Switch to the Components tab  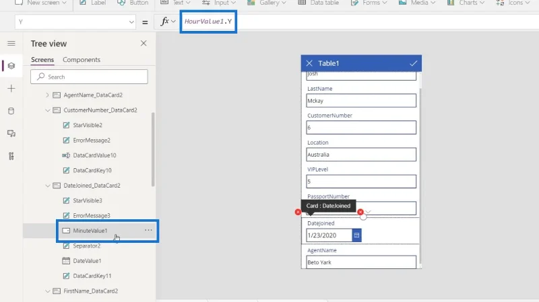click(82, 60)
